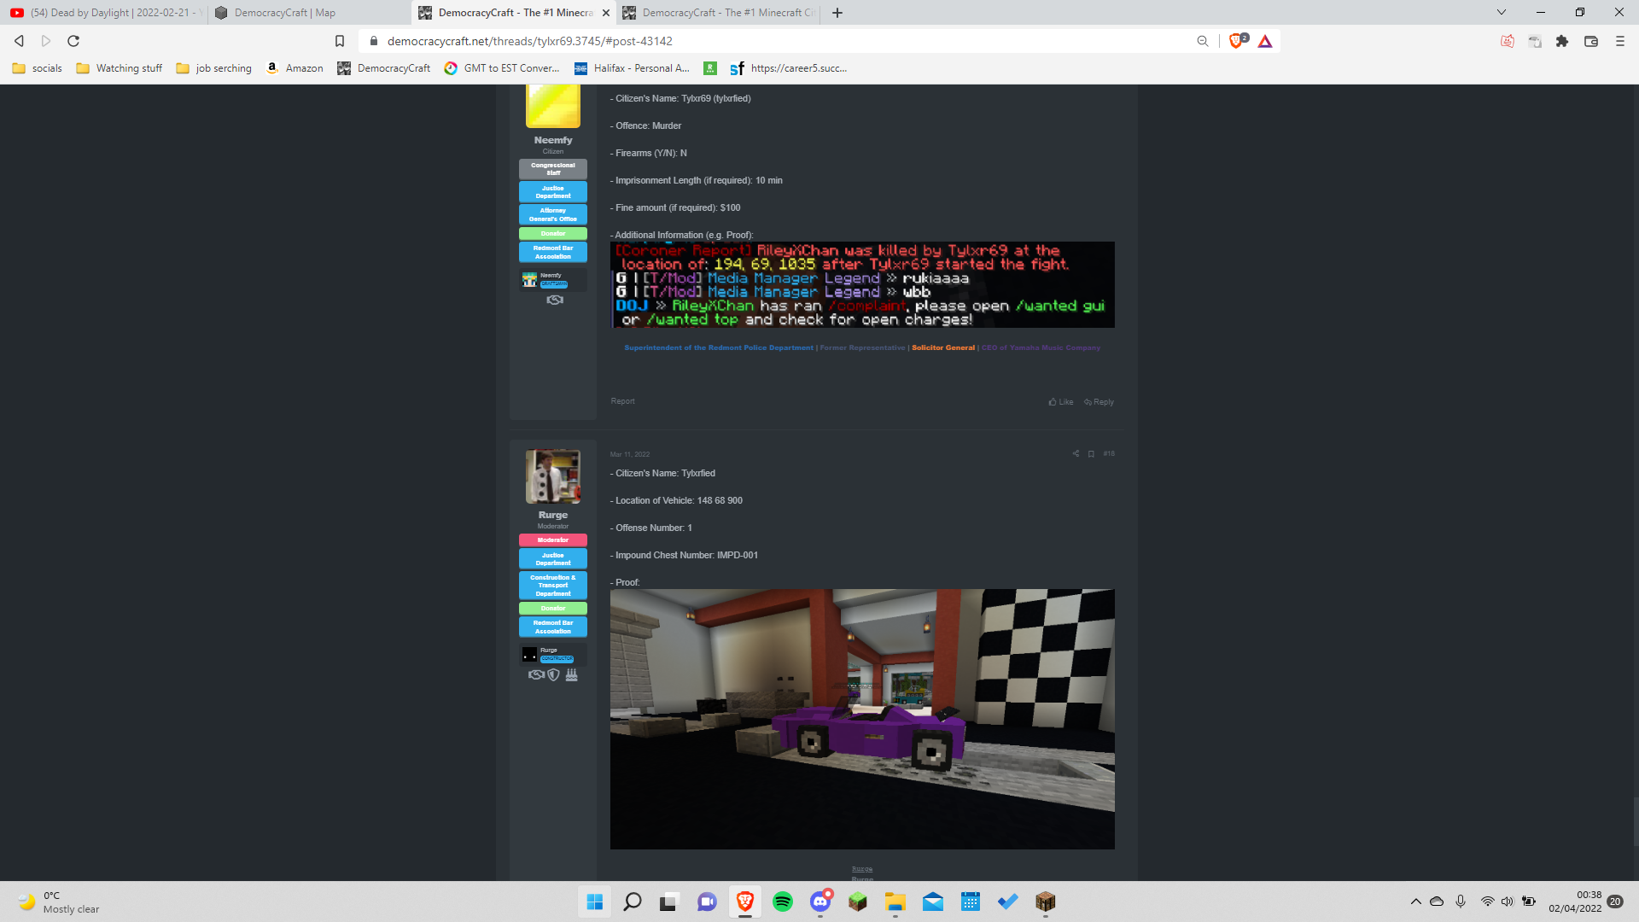Viewport: 1639px width, 922px height.
Task: Click Neemfy's handshake trophy icon
Action: pyautogui.click(x=555, y=300)
